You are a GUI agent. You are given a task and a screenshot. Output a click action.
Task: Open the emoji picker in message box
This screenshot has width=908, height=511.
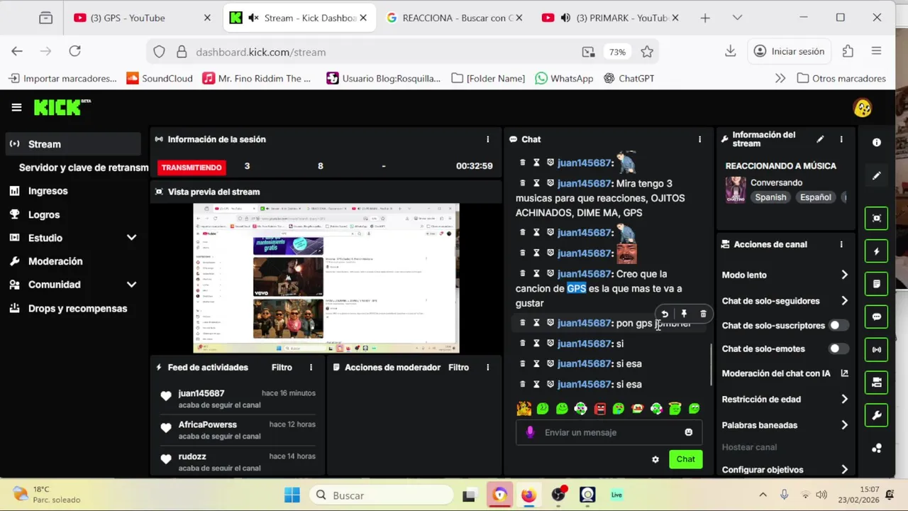pyautogui.click(x=688, y=432)
